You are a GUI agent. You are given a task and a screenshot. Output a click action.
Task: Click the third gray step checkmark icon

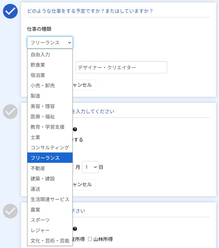coord(10,211)
